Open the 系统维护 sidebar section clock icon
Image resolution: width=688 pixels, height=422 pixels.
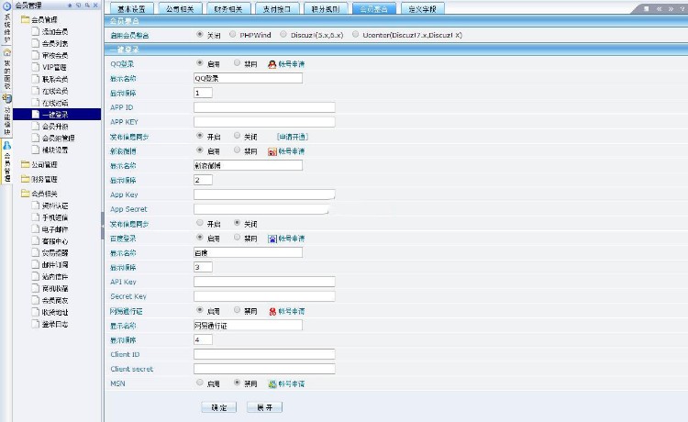tap(6, 6)
